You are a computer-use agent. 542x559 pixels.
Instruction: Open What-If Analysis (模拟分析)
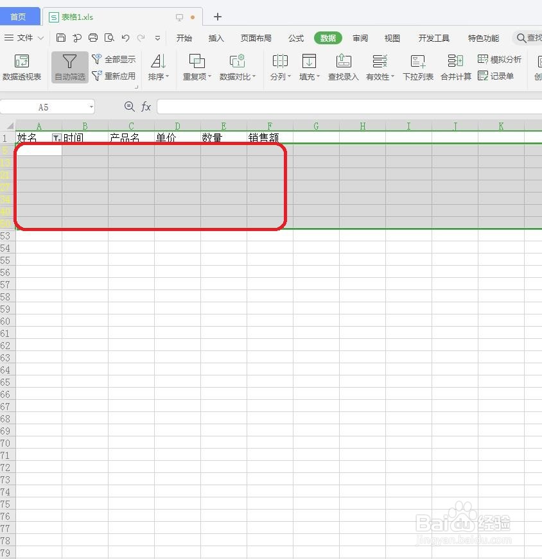pyautogui.click(x=500, y=59)
